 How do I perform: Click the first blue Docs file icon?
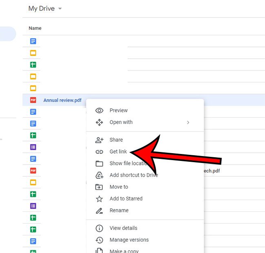33,41
